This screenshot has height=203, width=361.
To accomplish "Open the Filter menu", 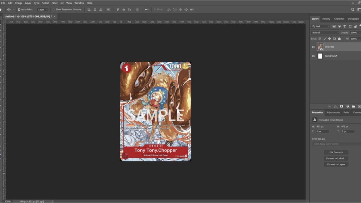I will (x=54, y=2).
